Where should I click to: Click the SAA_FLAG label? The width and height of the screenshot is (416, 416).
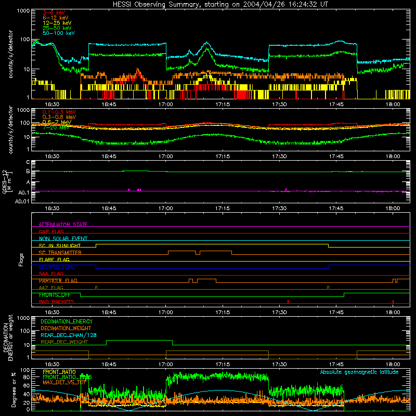click(x=51, y=274)
